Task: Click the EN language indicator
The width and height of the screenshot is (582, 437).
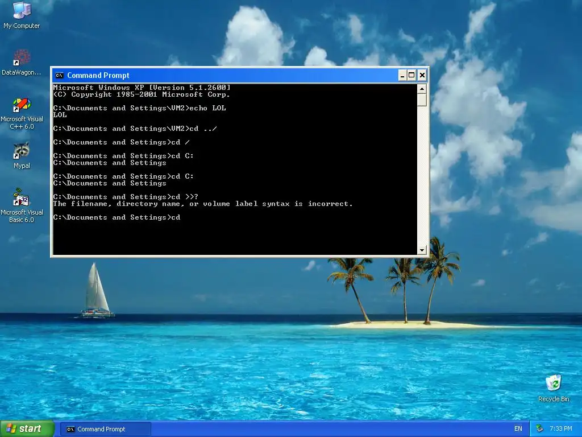Action: click(x=518, y=428)
